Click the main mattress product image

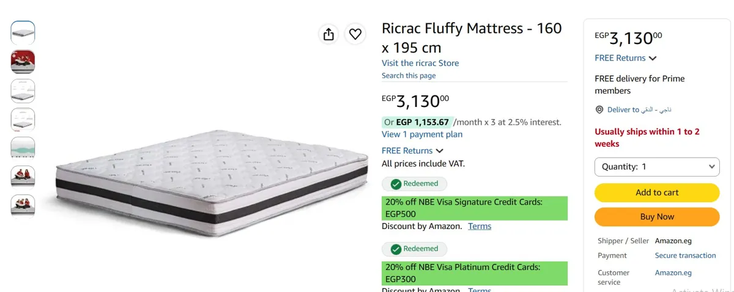[212, 181]
